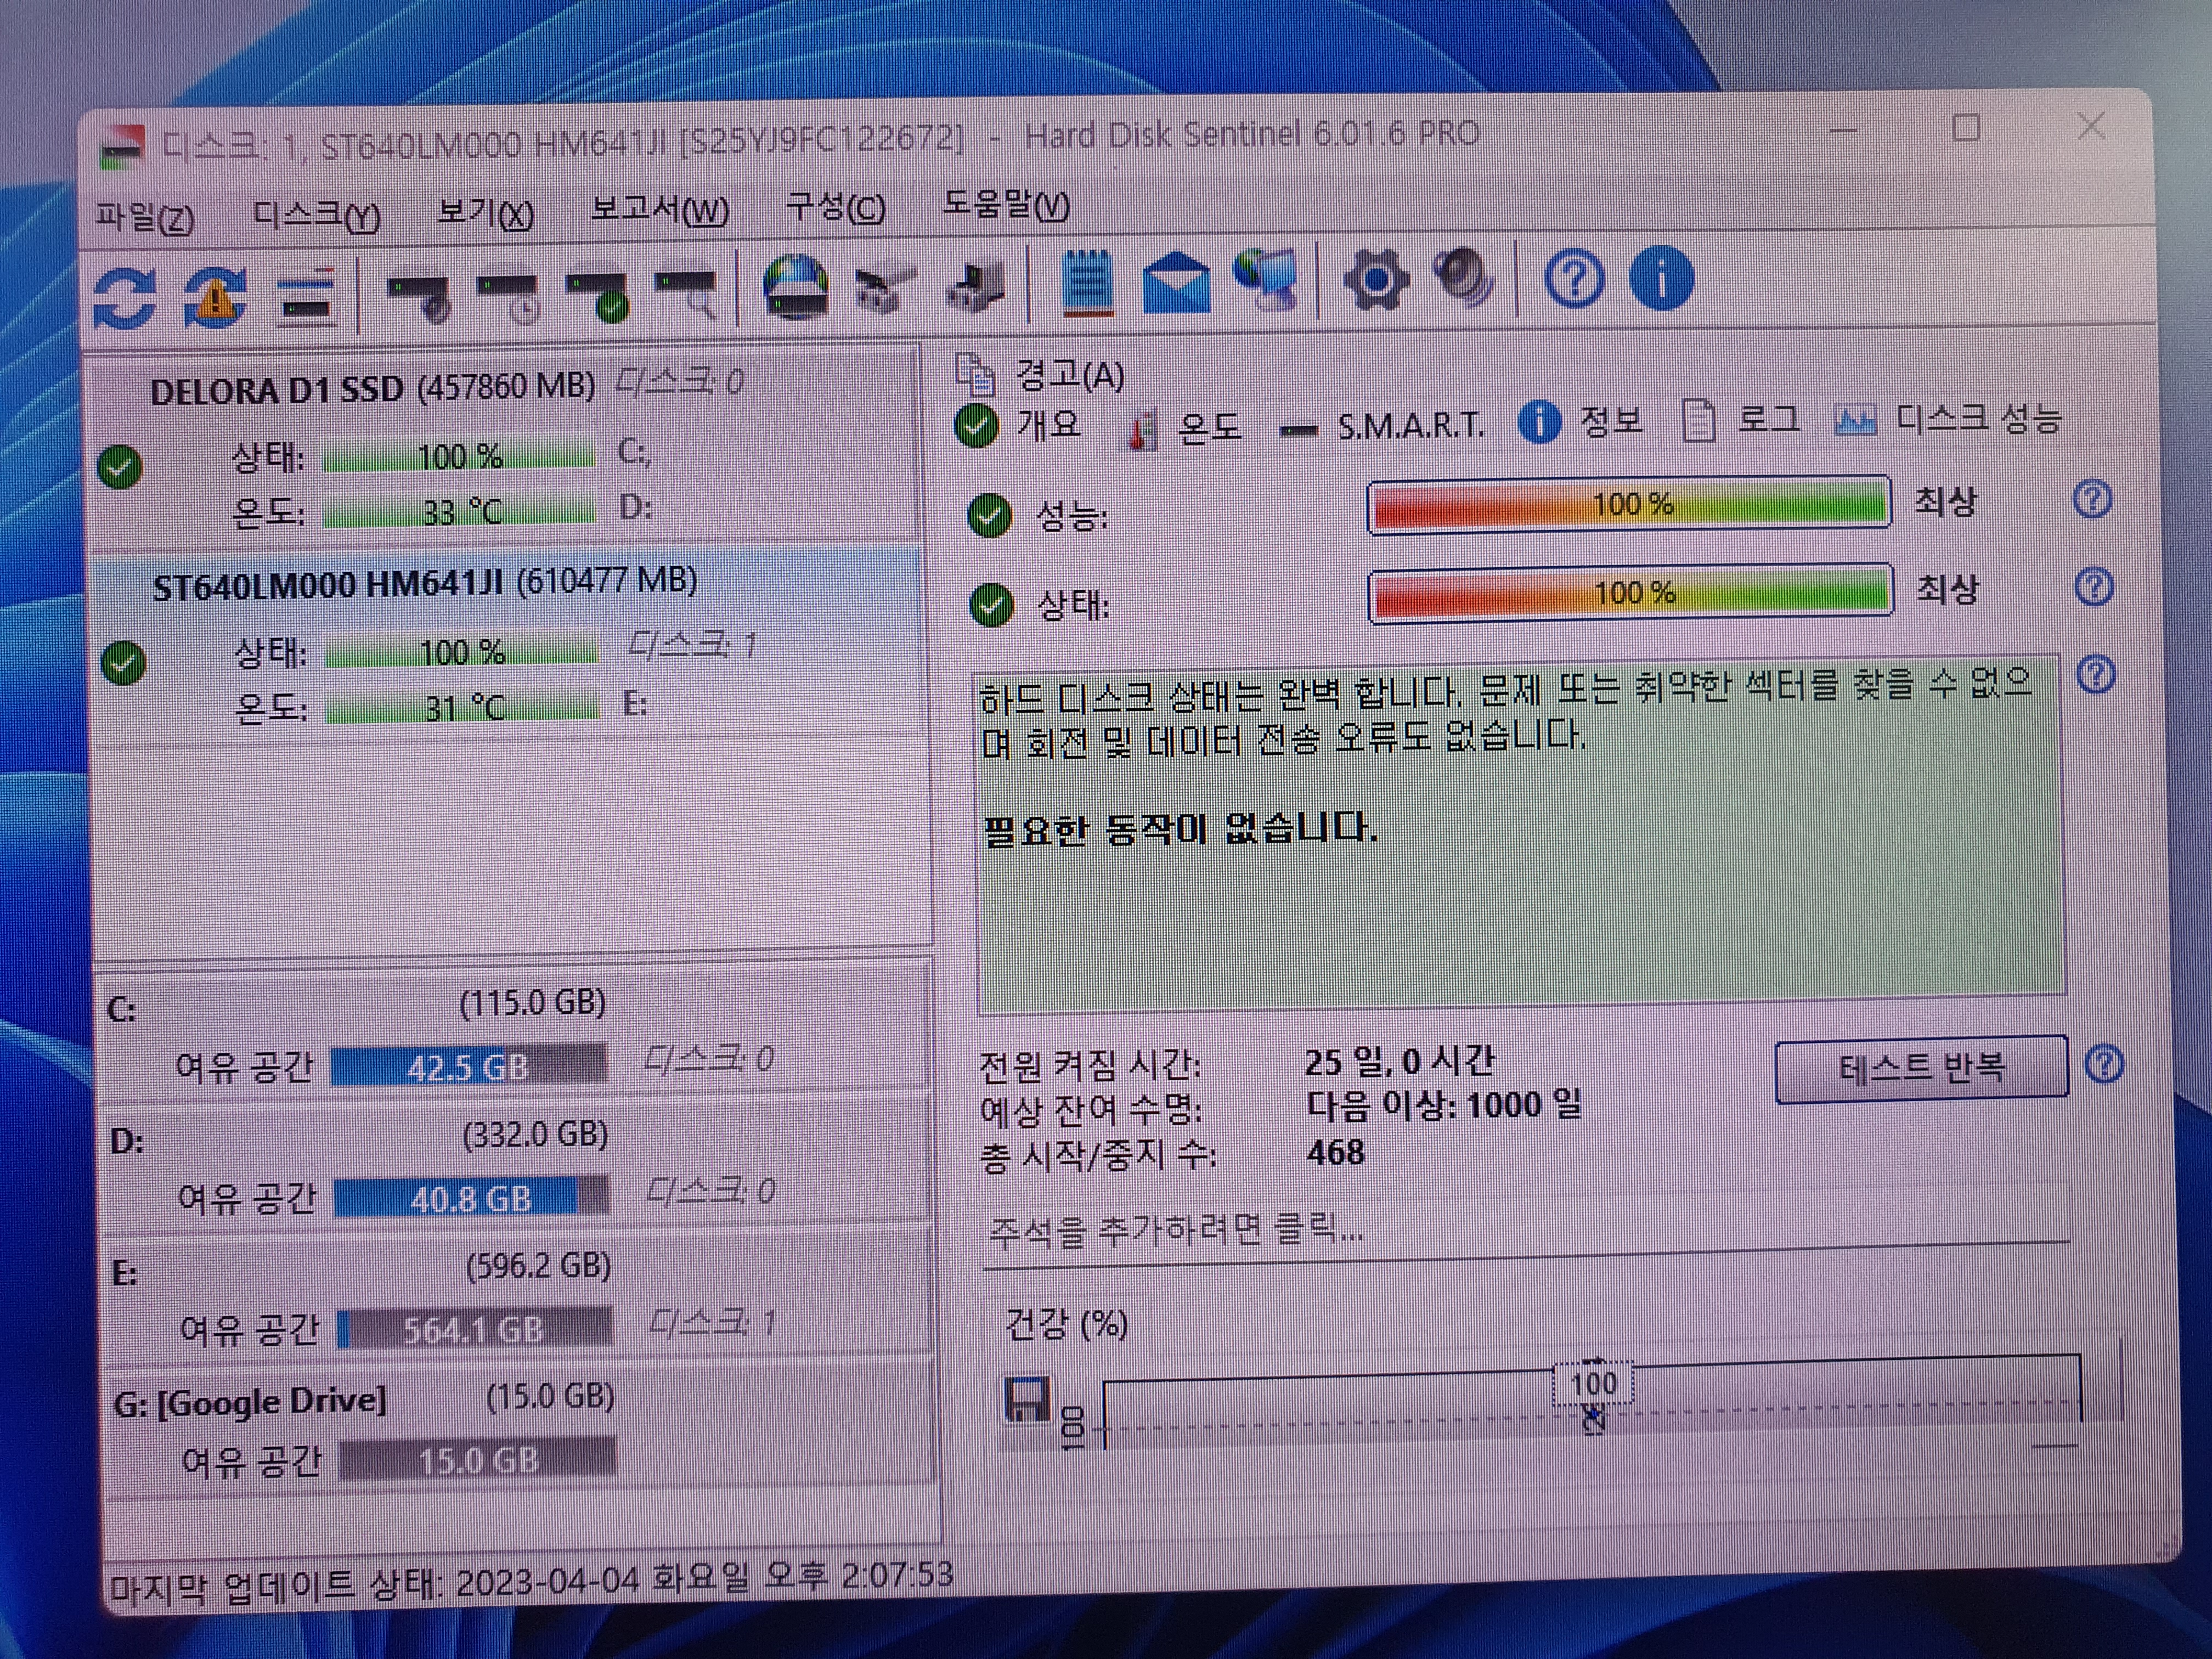
Task: Switch to the 정보 information tab
Action: [x=1581, y=422]
